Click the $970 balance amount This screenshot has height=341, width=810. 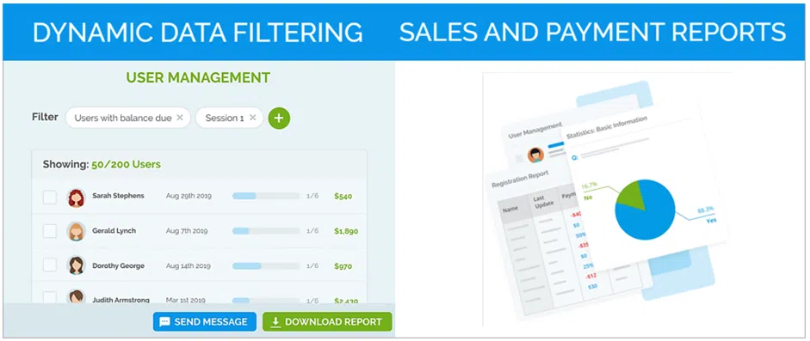pyautogui.click(x=343, y=266)
